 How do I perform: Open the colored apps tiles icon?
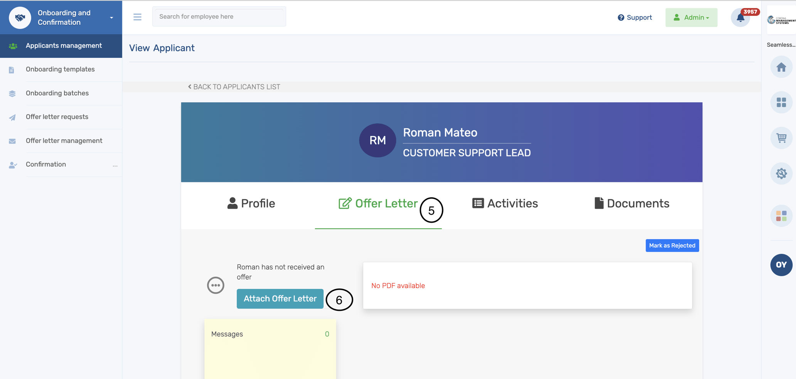(x=781, y=216)
